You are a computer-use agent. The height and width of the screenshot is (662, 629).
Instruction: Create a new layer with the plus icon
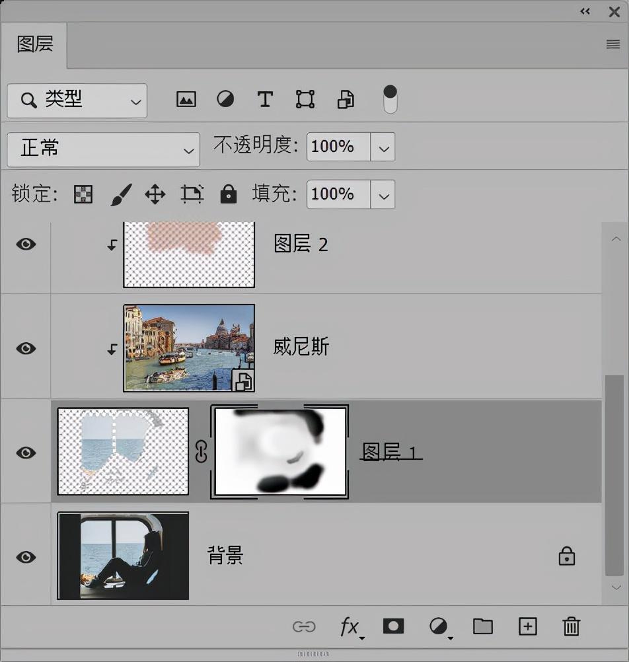click(x=527, y=626)
